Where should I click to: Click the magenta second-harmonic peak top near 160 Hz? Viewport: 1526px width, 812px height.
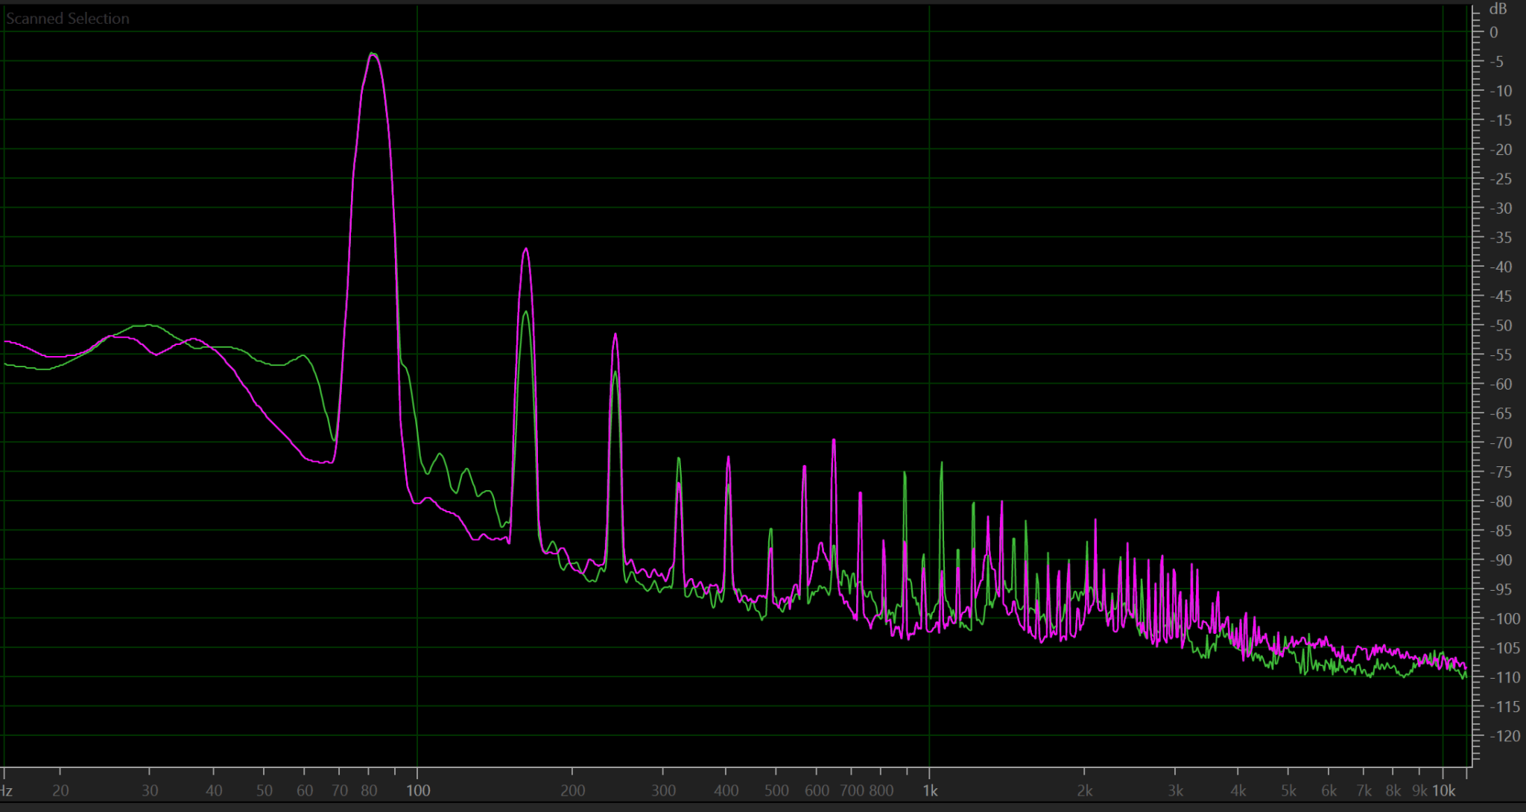[x=526, y=250]
